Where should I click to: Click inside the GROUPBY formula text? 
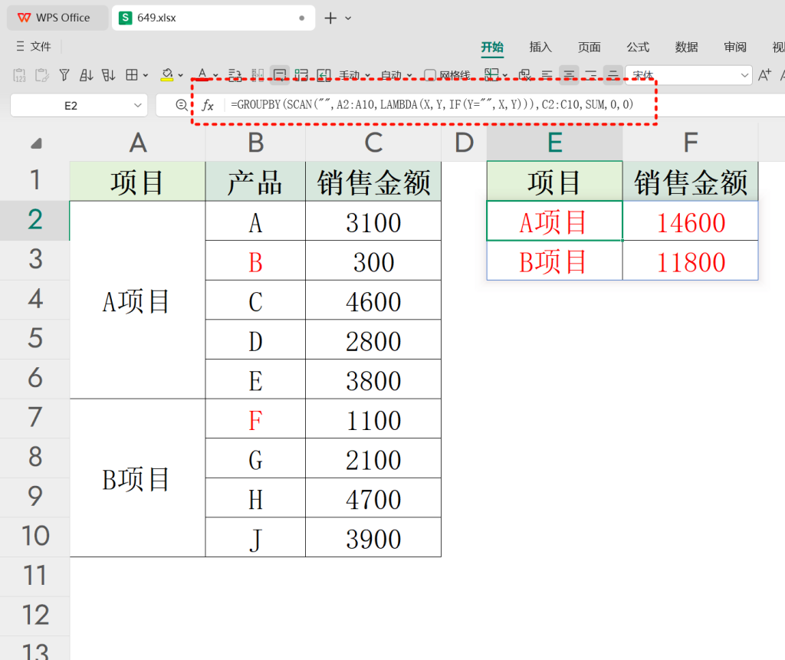point(432,105)
